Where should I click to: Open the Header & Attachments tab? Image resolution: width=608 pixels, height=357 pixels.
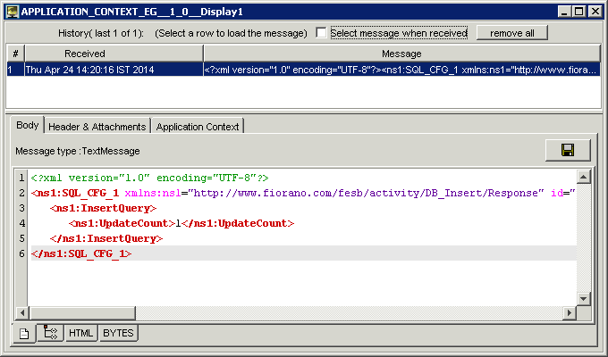tap(97, 127)
